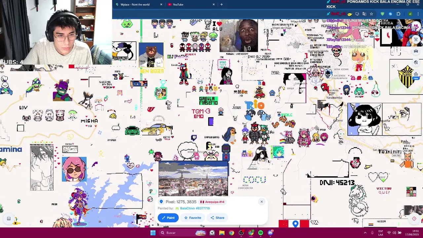Open Spotify from taskbar
Image resolution: width=423 pixels, height=238 pixels.
pos(261,233)
